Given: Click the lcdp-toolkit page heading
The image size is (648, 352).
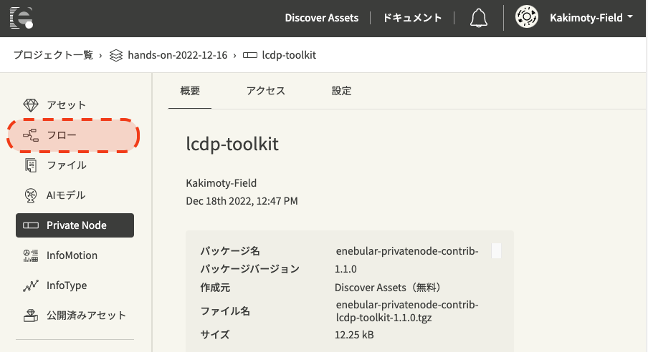Looking at the screenshot, I should click(232, 144).
